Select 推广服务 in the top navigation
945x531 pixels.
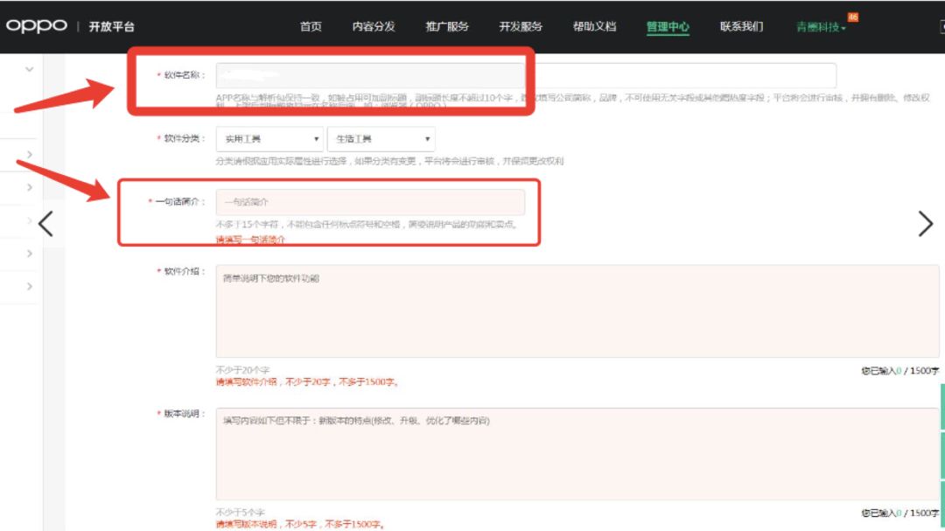[447, 27]
